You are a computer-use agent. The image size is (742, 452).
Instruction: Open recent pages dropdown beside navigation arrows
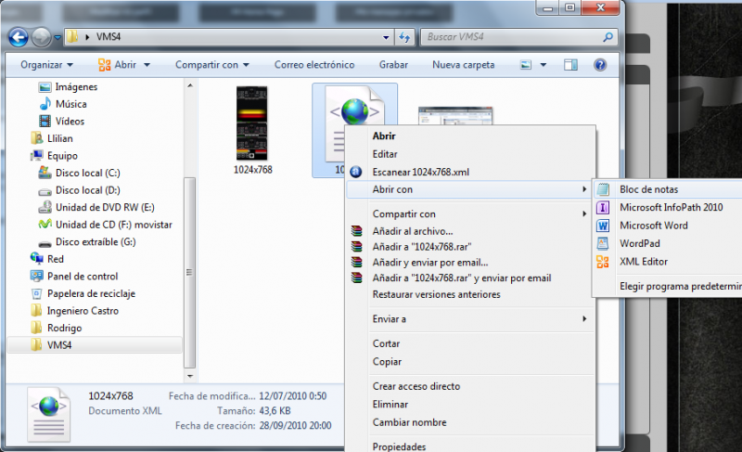pyautogui.click(x=58, y=37)
